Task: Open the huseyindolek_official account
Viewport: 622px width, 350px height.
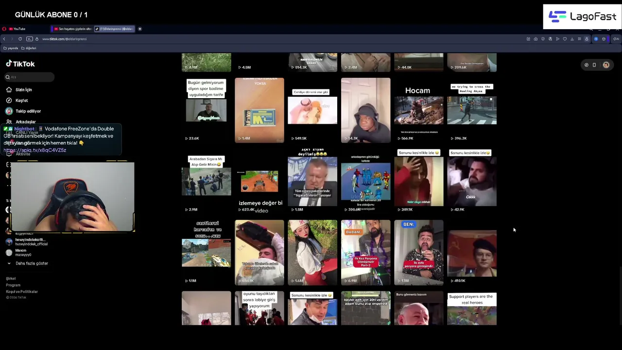Action: [x=27, y=242]
